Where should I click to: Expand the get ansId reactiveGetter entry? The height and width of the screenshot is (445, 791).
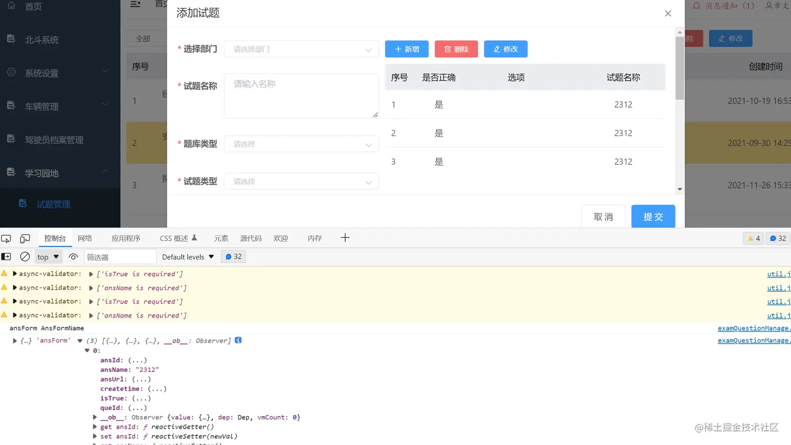(x=95, y=427)
